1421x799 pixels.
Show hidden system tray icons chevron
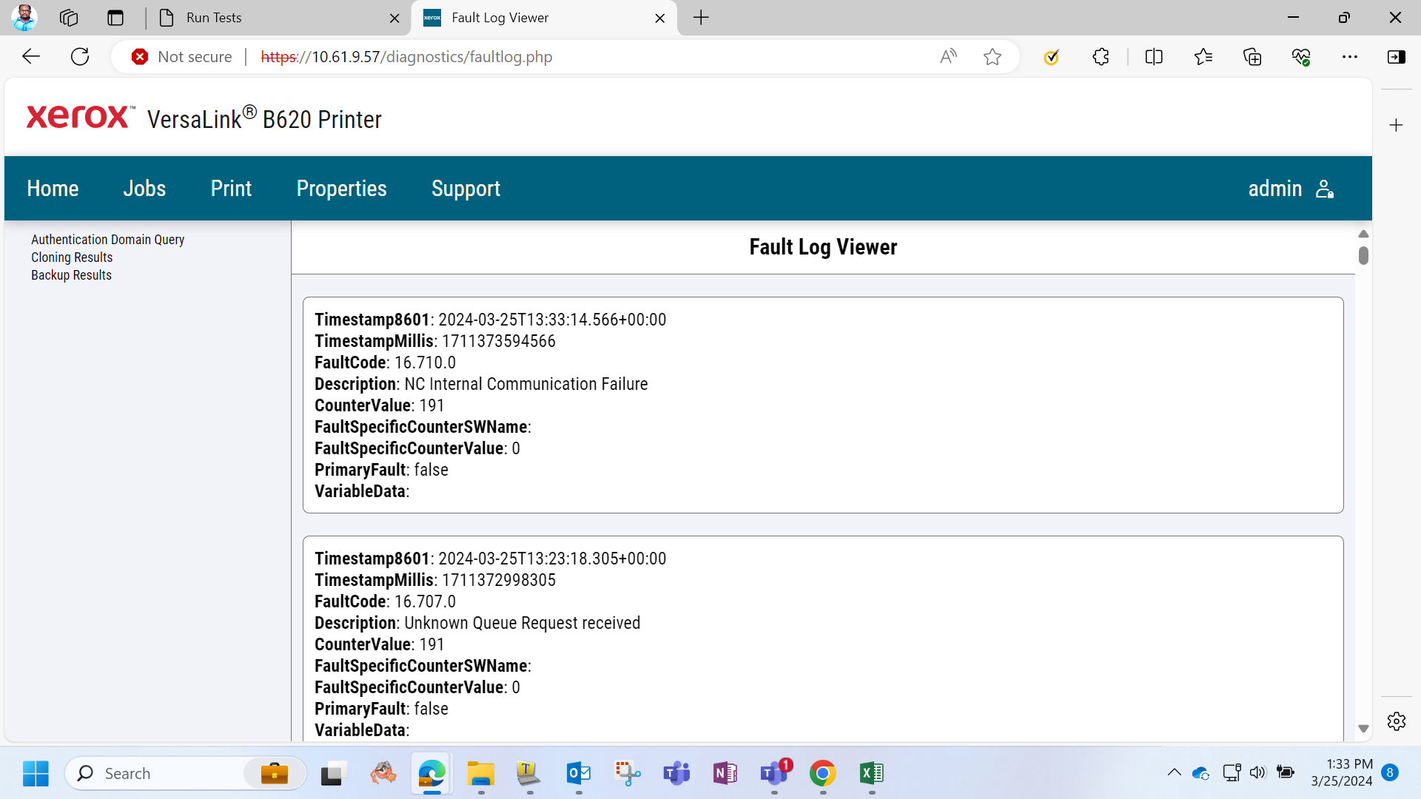click(1175, 773)
